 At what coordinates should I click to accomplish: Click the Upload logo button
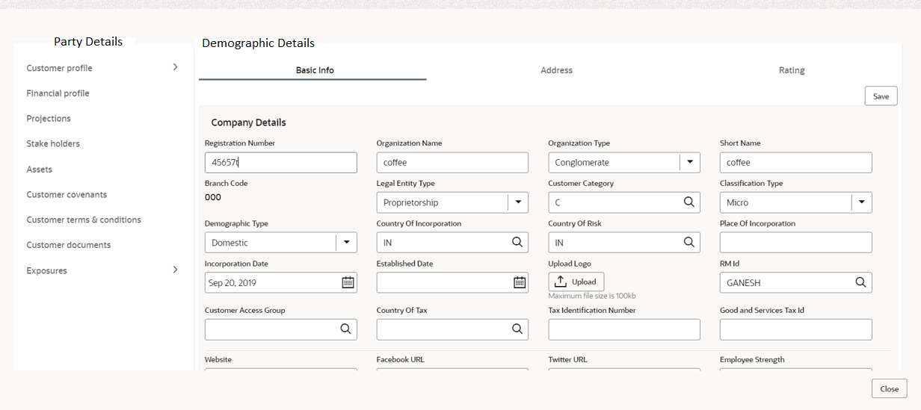(576, 282)
